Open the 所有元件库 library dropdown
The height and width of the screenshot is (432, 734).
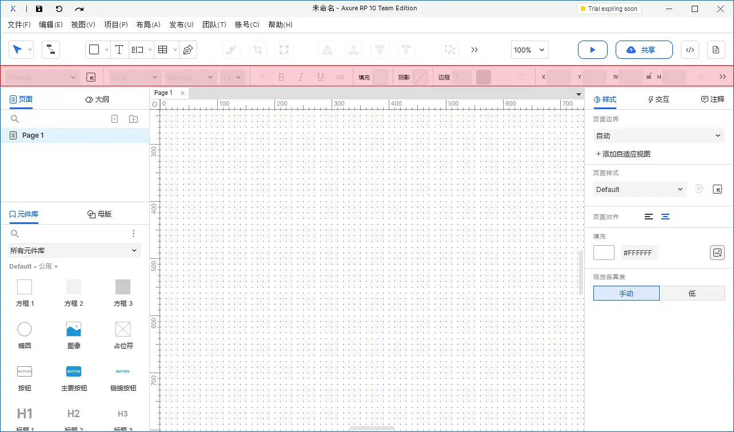click(x=74, y=250)
